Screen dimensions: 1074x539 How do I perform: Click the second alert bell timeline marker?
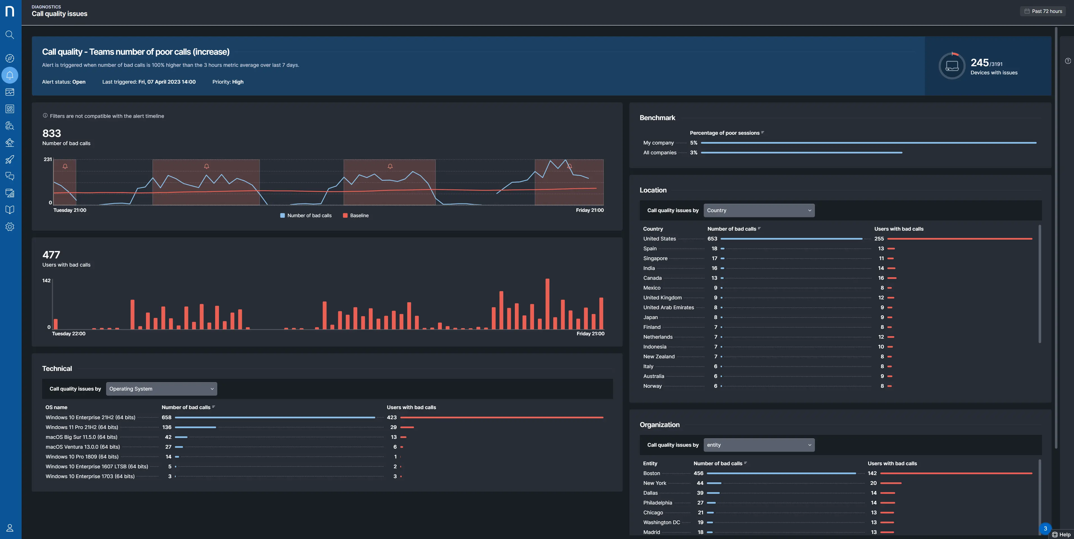(206, 166)
